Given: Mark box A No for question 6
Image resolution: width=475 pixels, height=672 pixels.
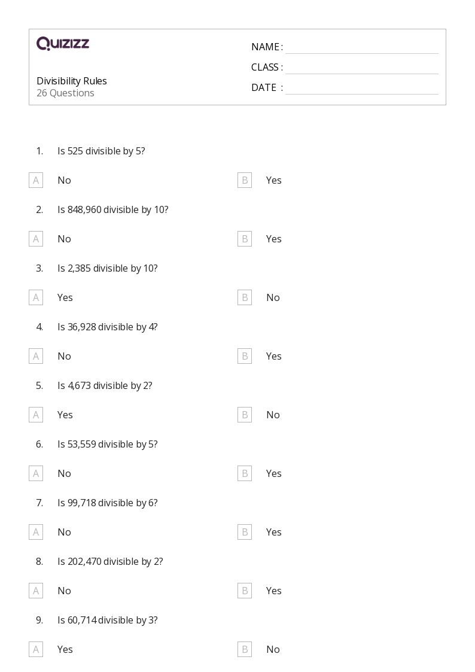Looking at the screenshot, I should [x=36, y=473].
